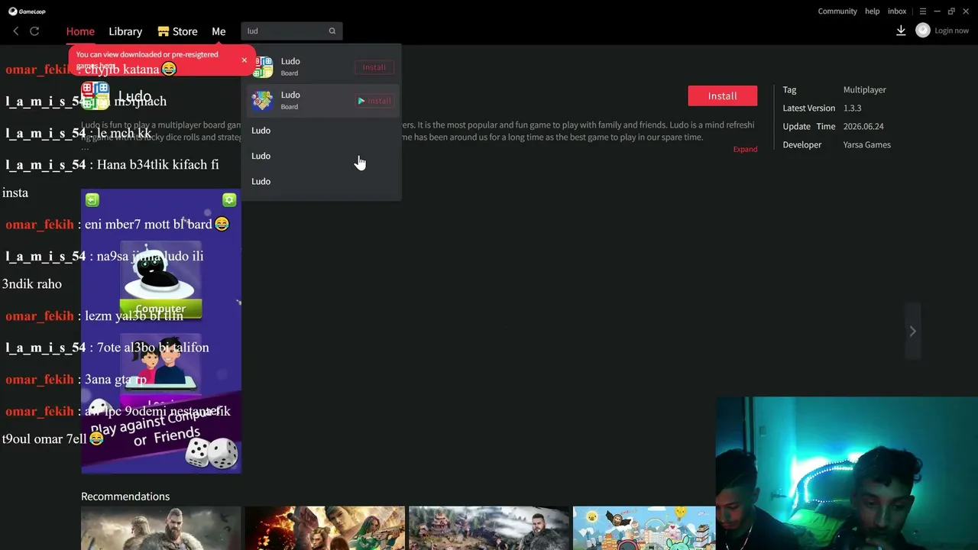Click the 'Multiplayer' tag value

[x=865, y=90]
